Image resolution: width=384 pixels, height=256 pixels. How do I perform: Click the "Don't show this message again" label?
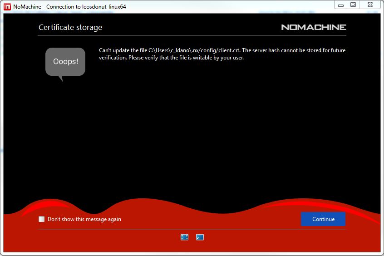[84, 219]
